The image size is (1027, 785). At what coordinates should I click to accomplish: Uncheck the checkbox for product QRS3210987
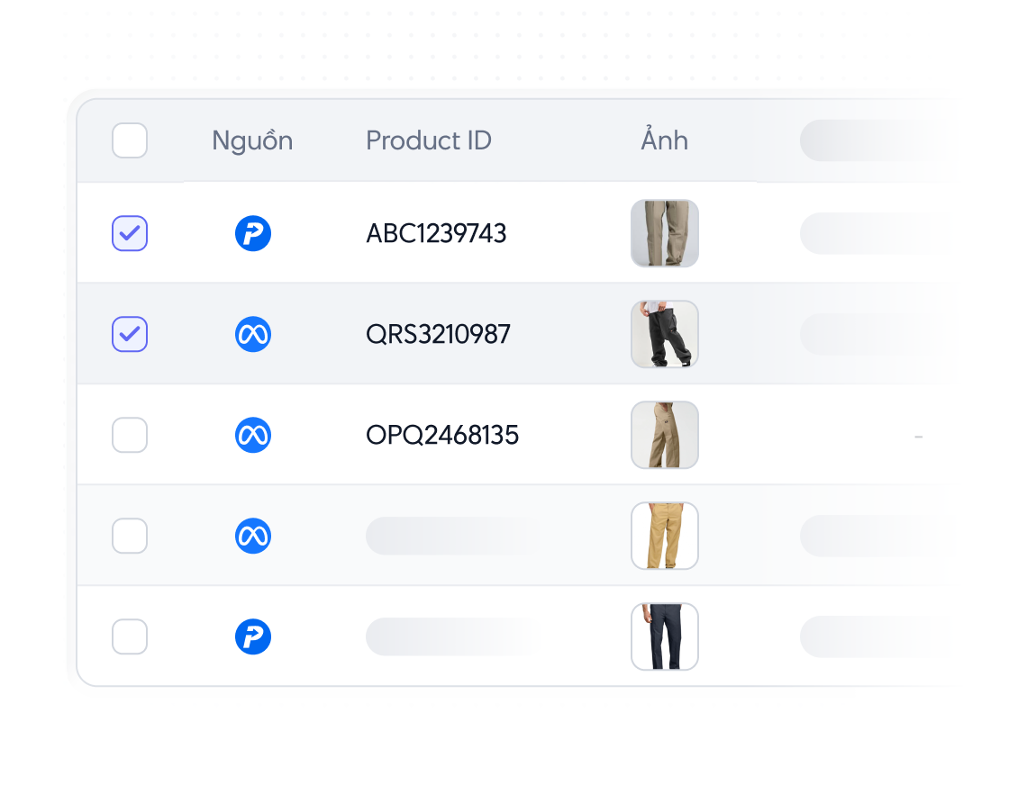pyautogui.click(x=130, y=334)
